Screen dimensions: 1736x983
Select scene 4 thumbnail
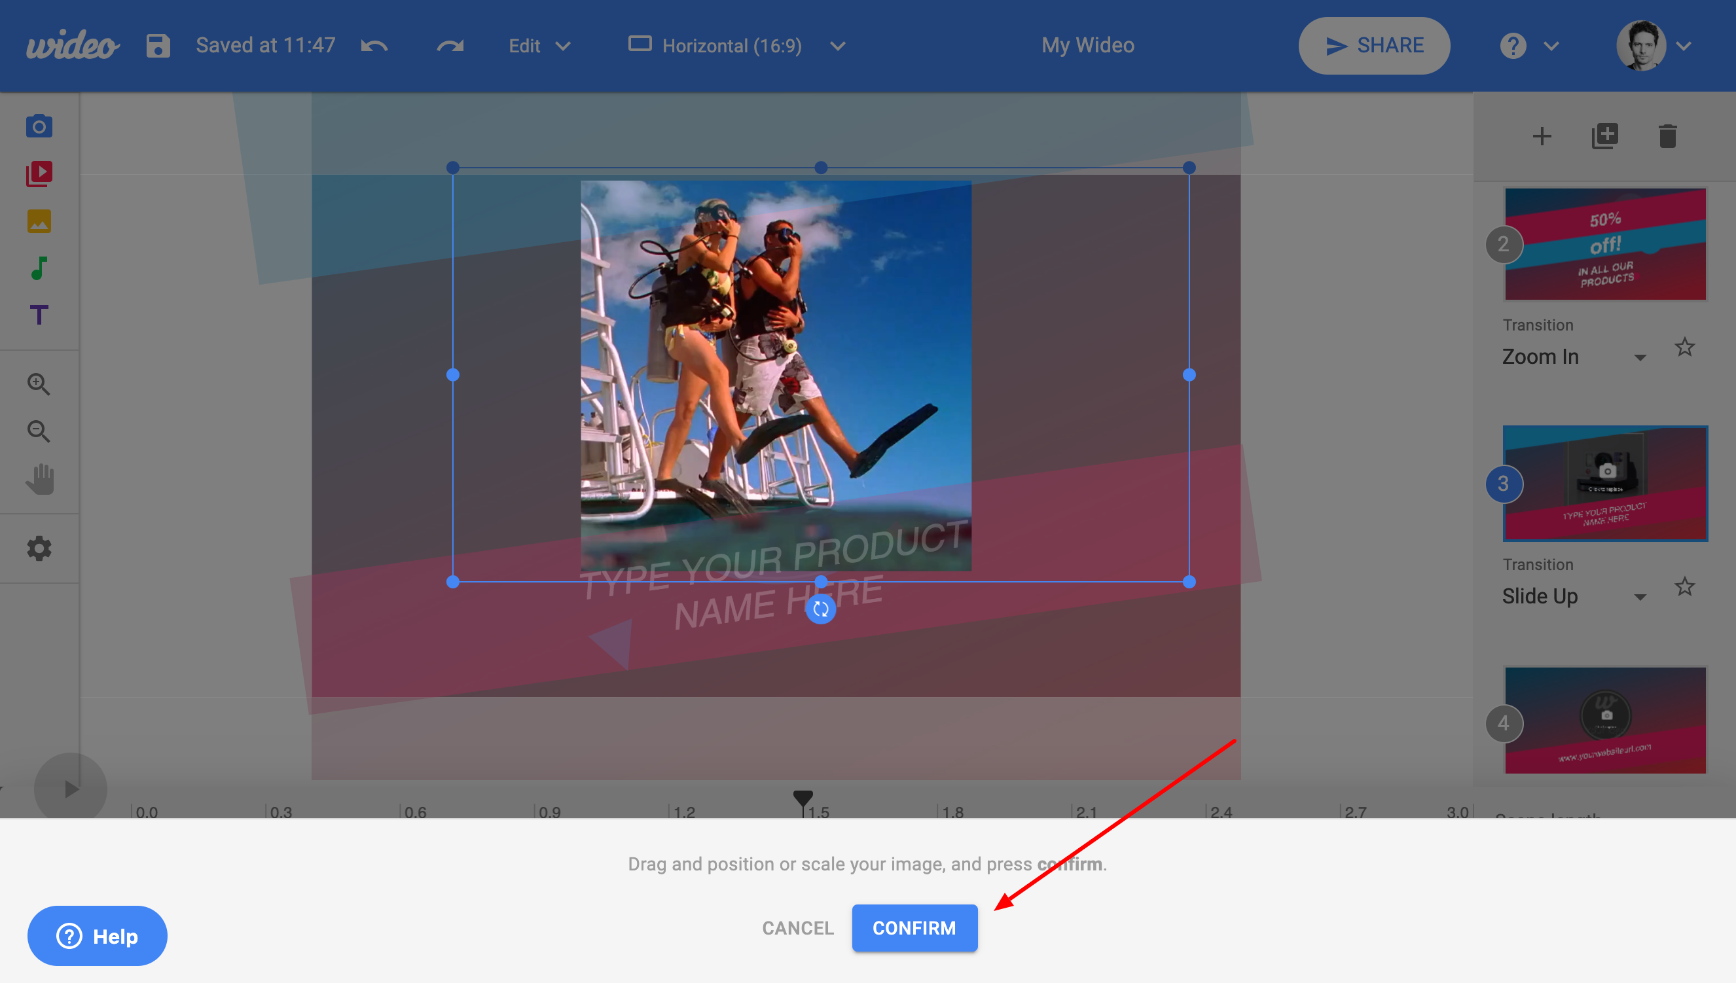click(1605, 721)
